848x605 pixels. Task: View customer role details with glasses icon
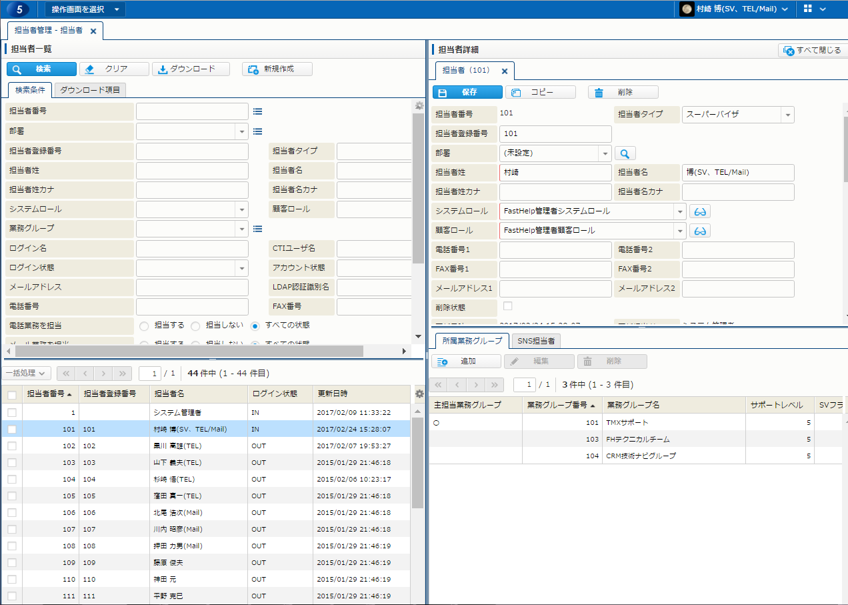click(x=700, y=231)
